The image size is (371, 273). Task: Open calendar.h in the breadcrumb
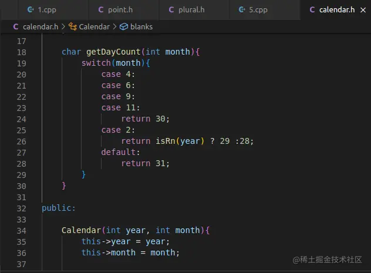click(x=41, y=27)
